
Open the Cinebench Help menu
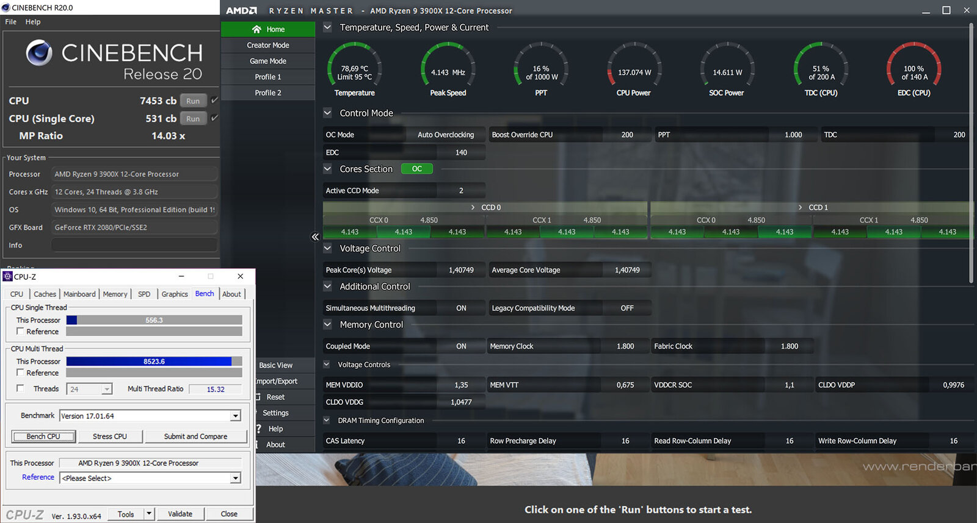coord(33,21)
